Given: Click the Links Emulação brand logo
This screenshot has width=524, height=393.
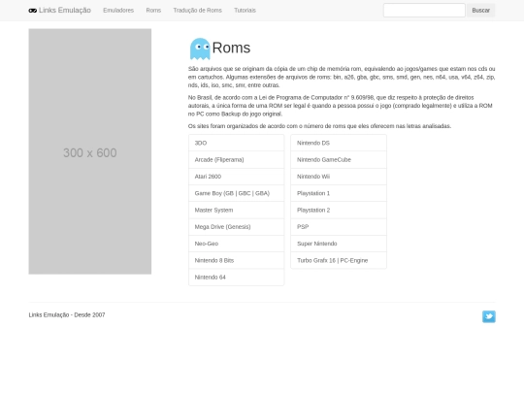Looking at the screenshot, I should 60,11.
